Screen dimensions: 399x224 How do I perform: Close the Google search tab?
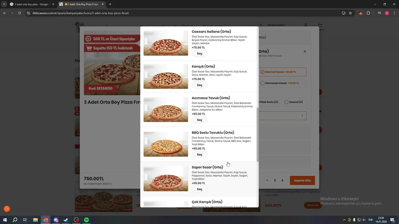point(53,4)
